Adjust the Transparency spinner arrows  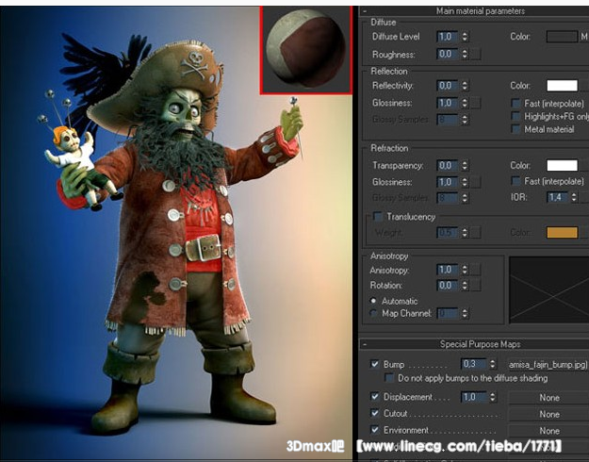coord(465,165)
